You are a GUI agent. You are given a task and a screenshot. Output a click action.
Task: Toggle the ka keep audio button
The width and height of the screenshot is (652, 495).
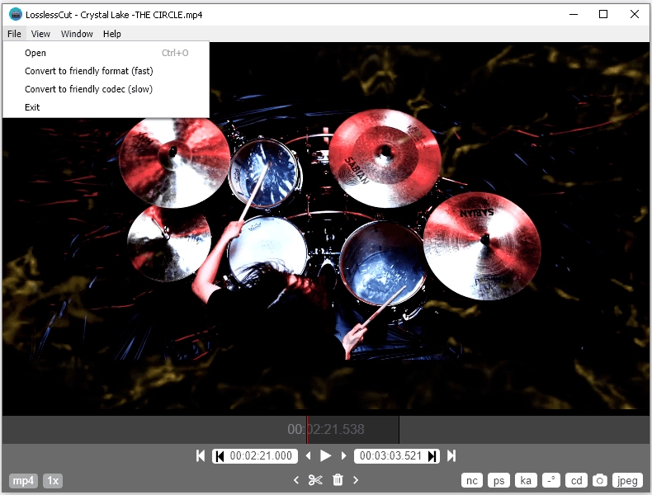click(x=526, y=480)
